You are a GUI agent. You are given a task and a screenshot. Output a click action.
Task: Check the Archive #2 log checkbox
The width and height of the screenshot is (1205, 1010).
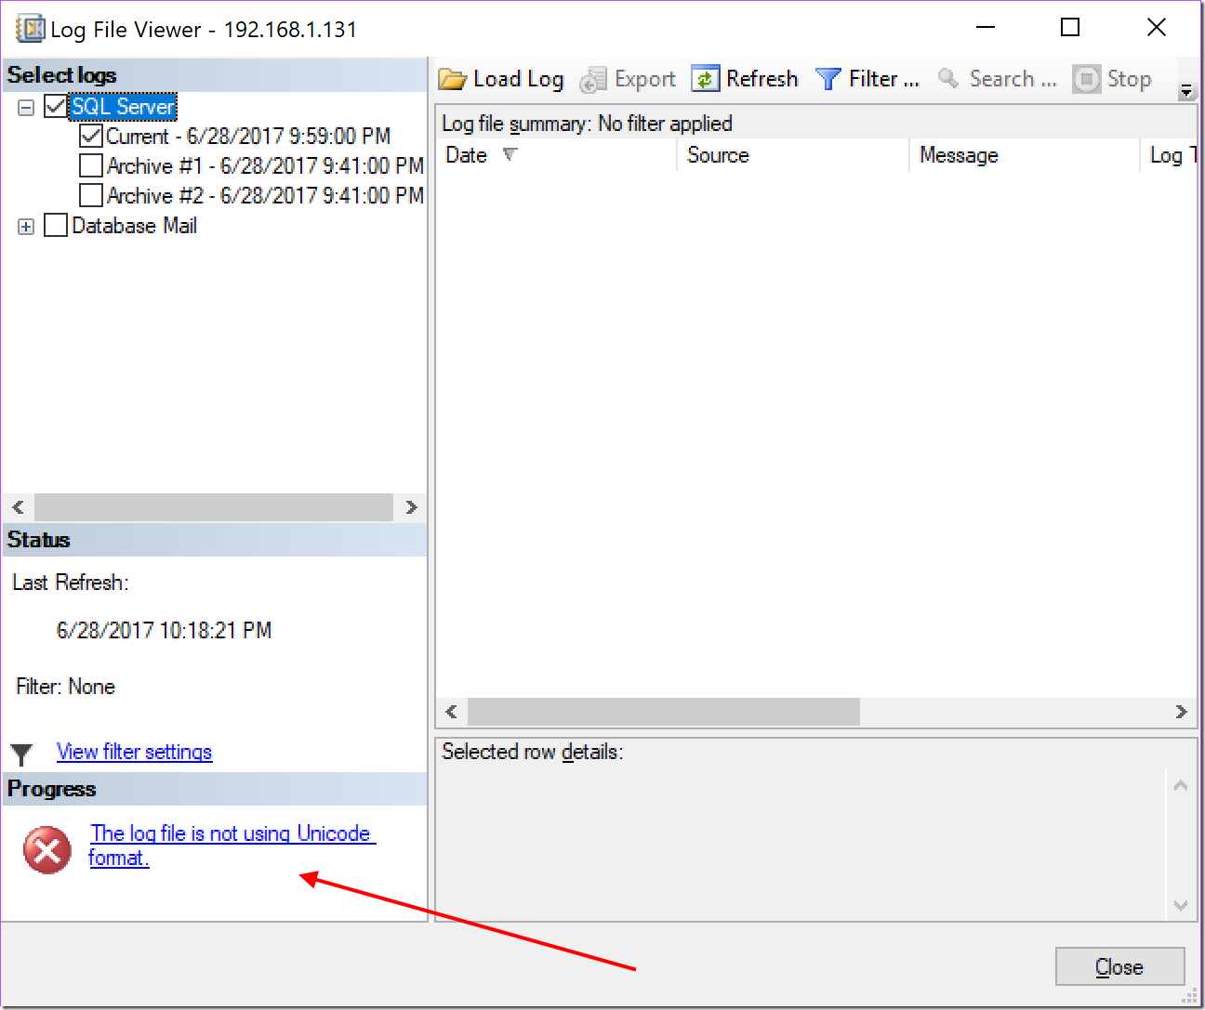(x=91, y=195)
